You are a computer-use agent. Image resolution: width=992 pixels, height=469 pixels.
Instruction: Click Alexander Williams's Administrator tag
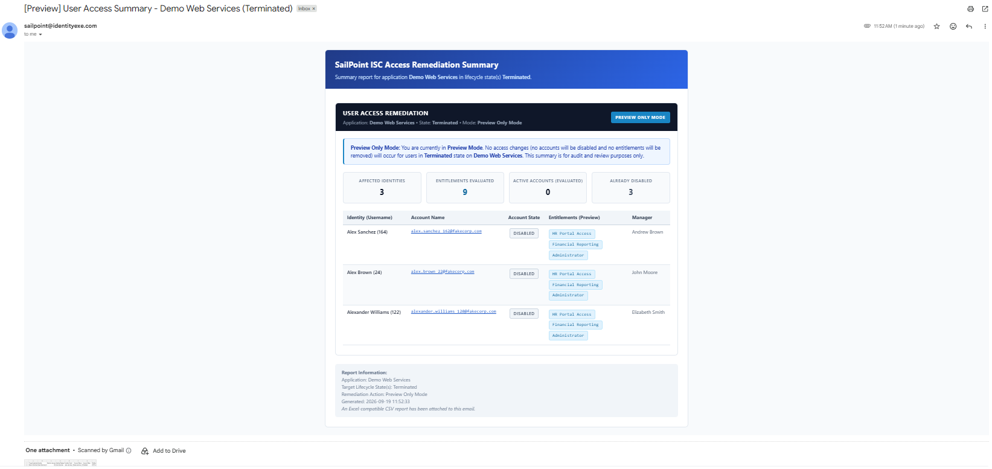568,336
